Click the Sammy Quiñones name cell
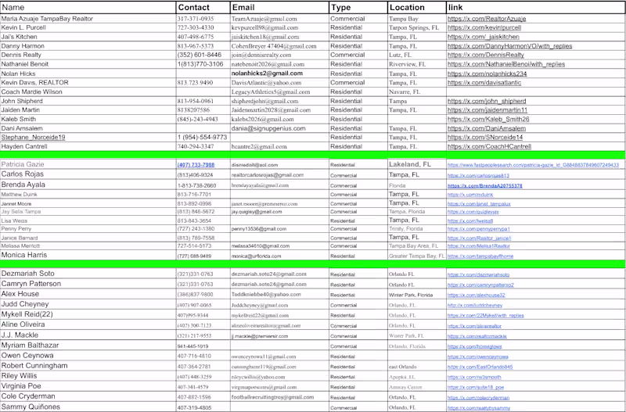The height and width of the screenshot is (412, 626). tap(88, 407)
